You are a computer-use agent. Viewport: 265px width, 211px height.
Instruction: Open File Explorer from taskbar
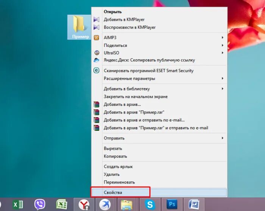click(x=127, y=205)
